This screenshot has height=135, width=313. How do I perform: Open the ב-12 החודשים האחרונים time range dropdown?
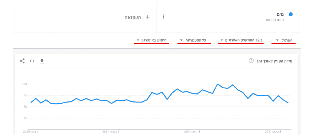[241, 40]
